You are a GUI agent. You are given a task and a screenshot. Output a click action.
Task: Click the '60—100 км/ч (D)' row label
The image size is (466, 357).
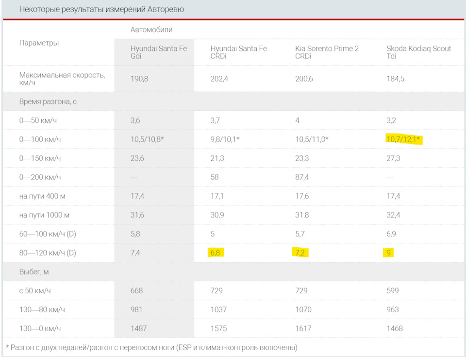point(48,234)
